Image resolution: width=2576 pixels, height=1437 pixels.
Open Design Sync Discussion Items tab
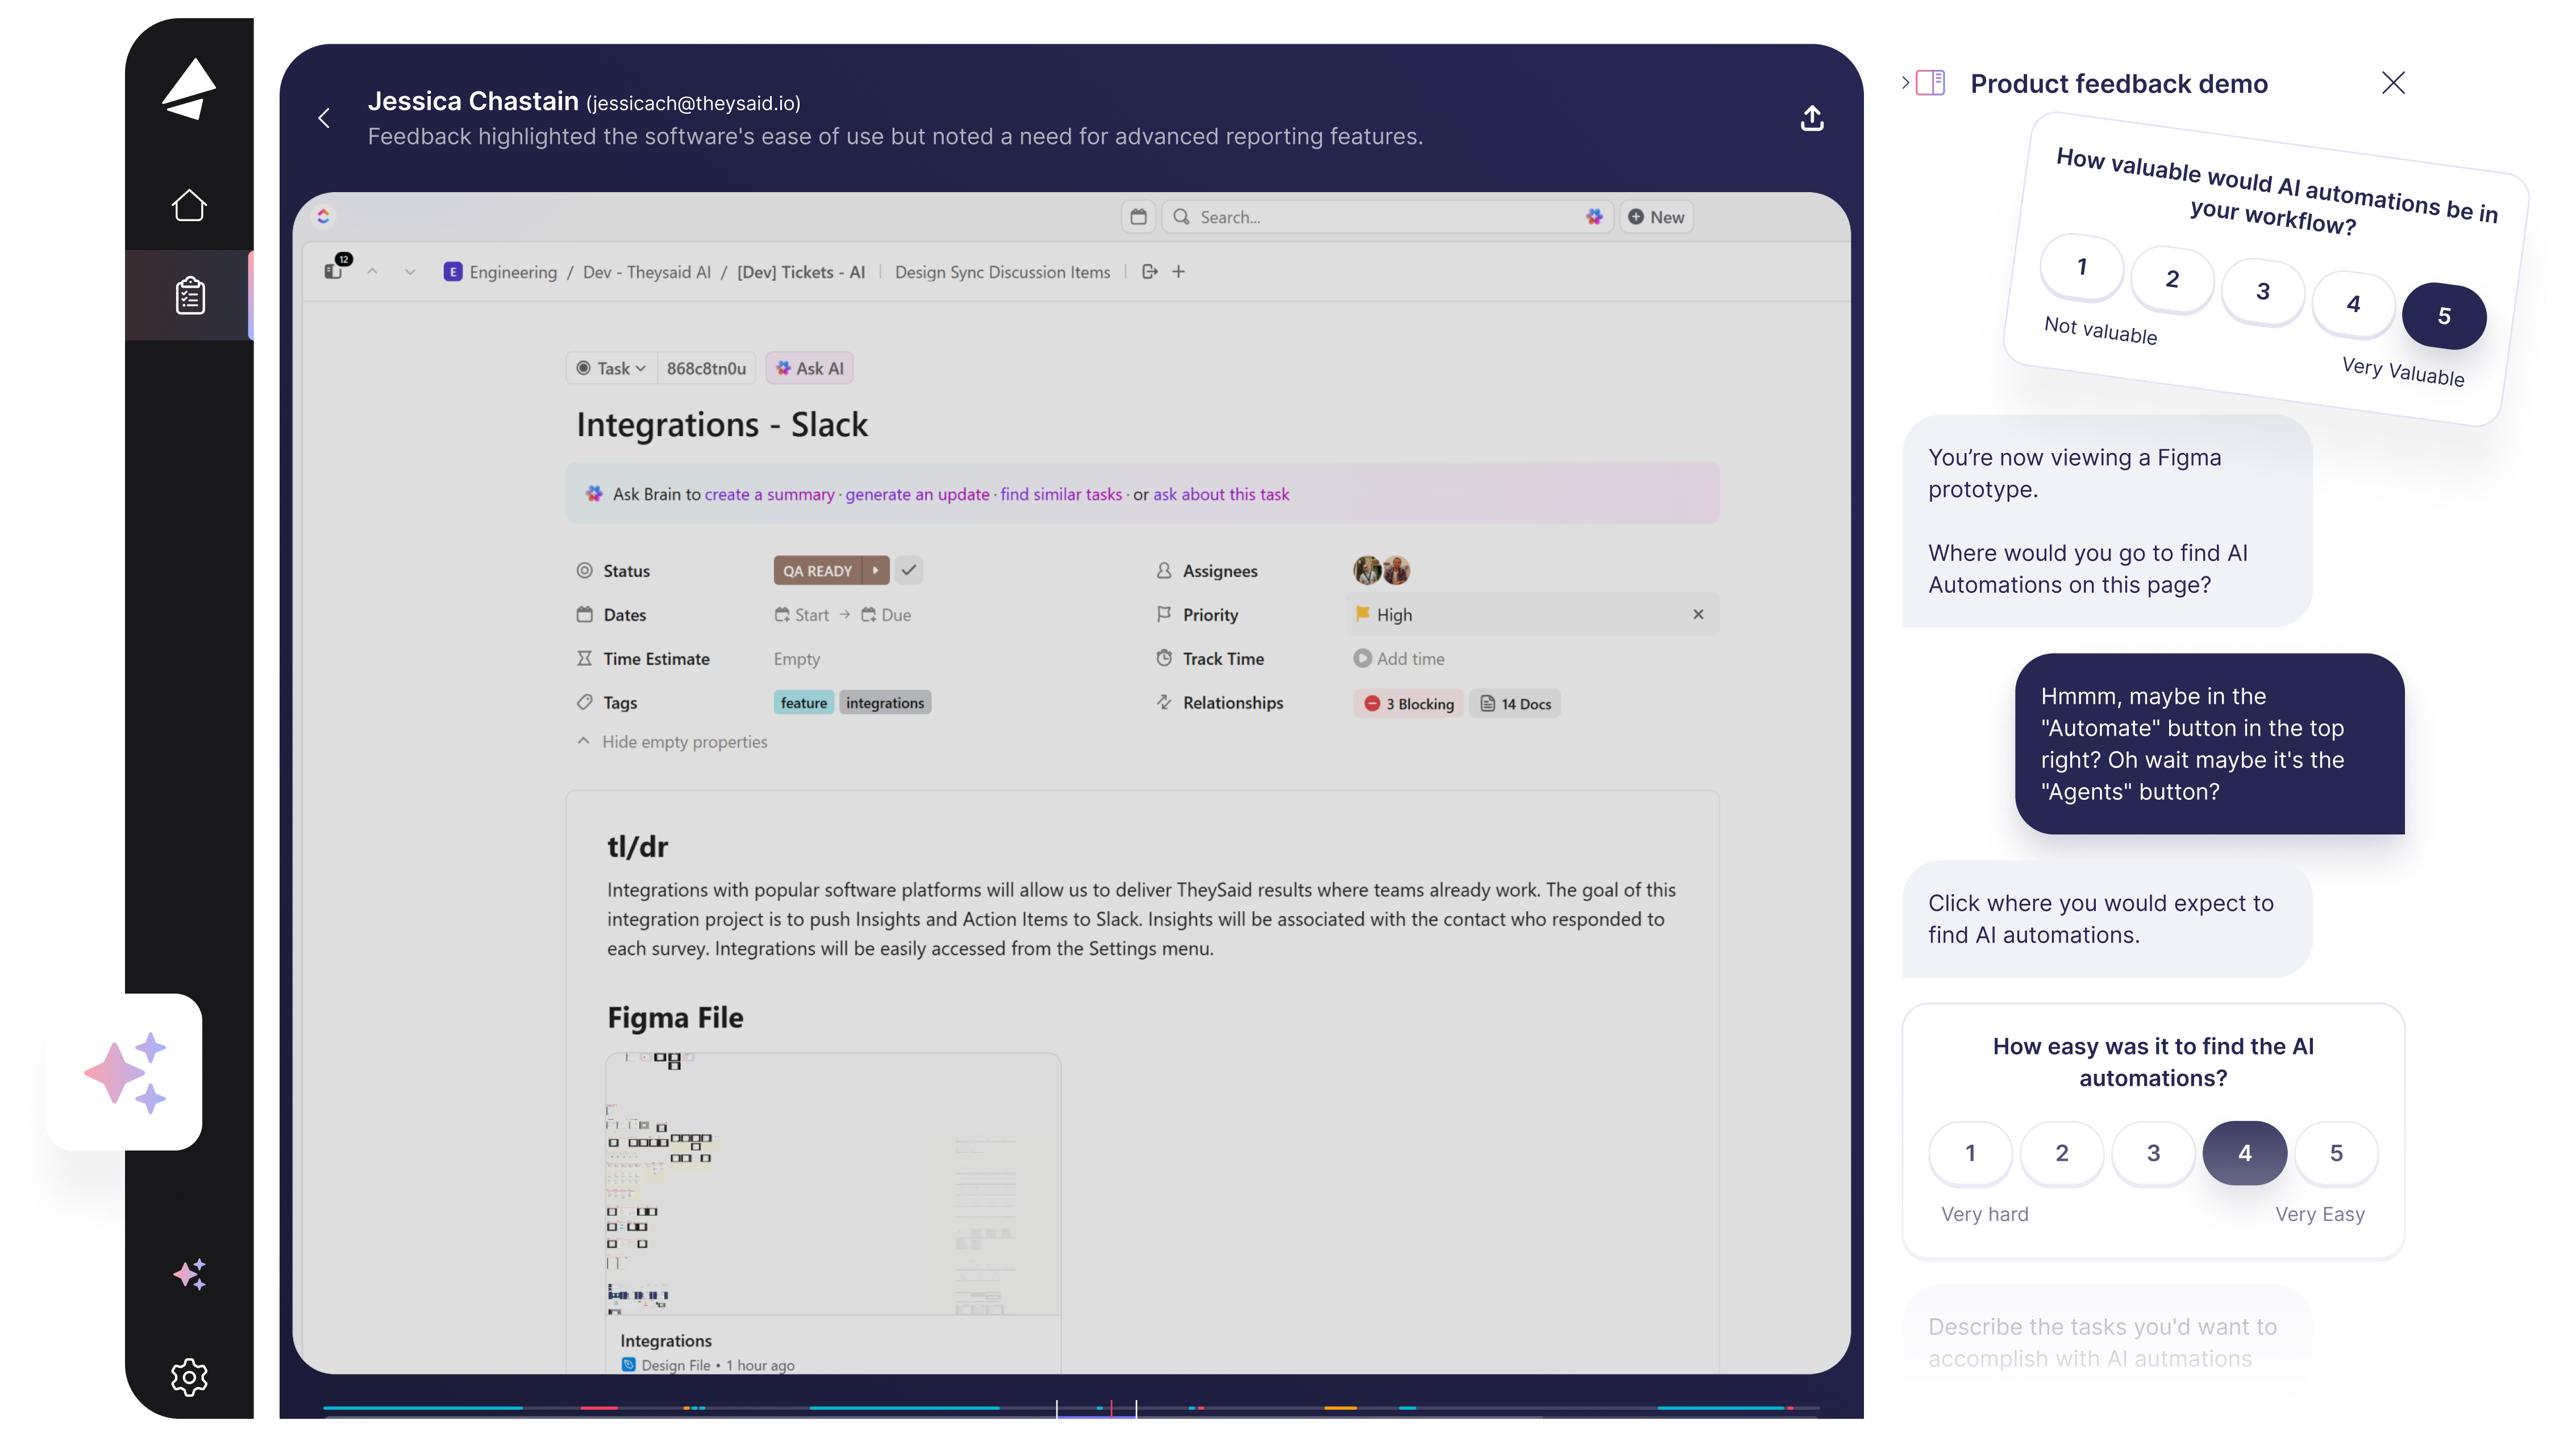pyautogui.click(x=1002, y=272)
